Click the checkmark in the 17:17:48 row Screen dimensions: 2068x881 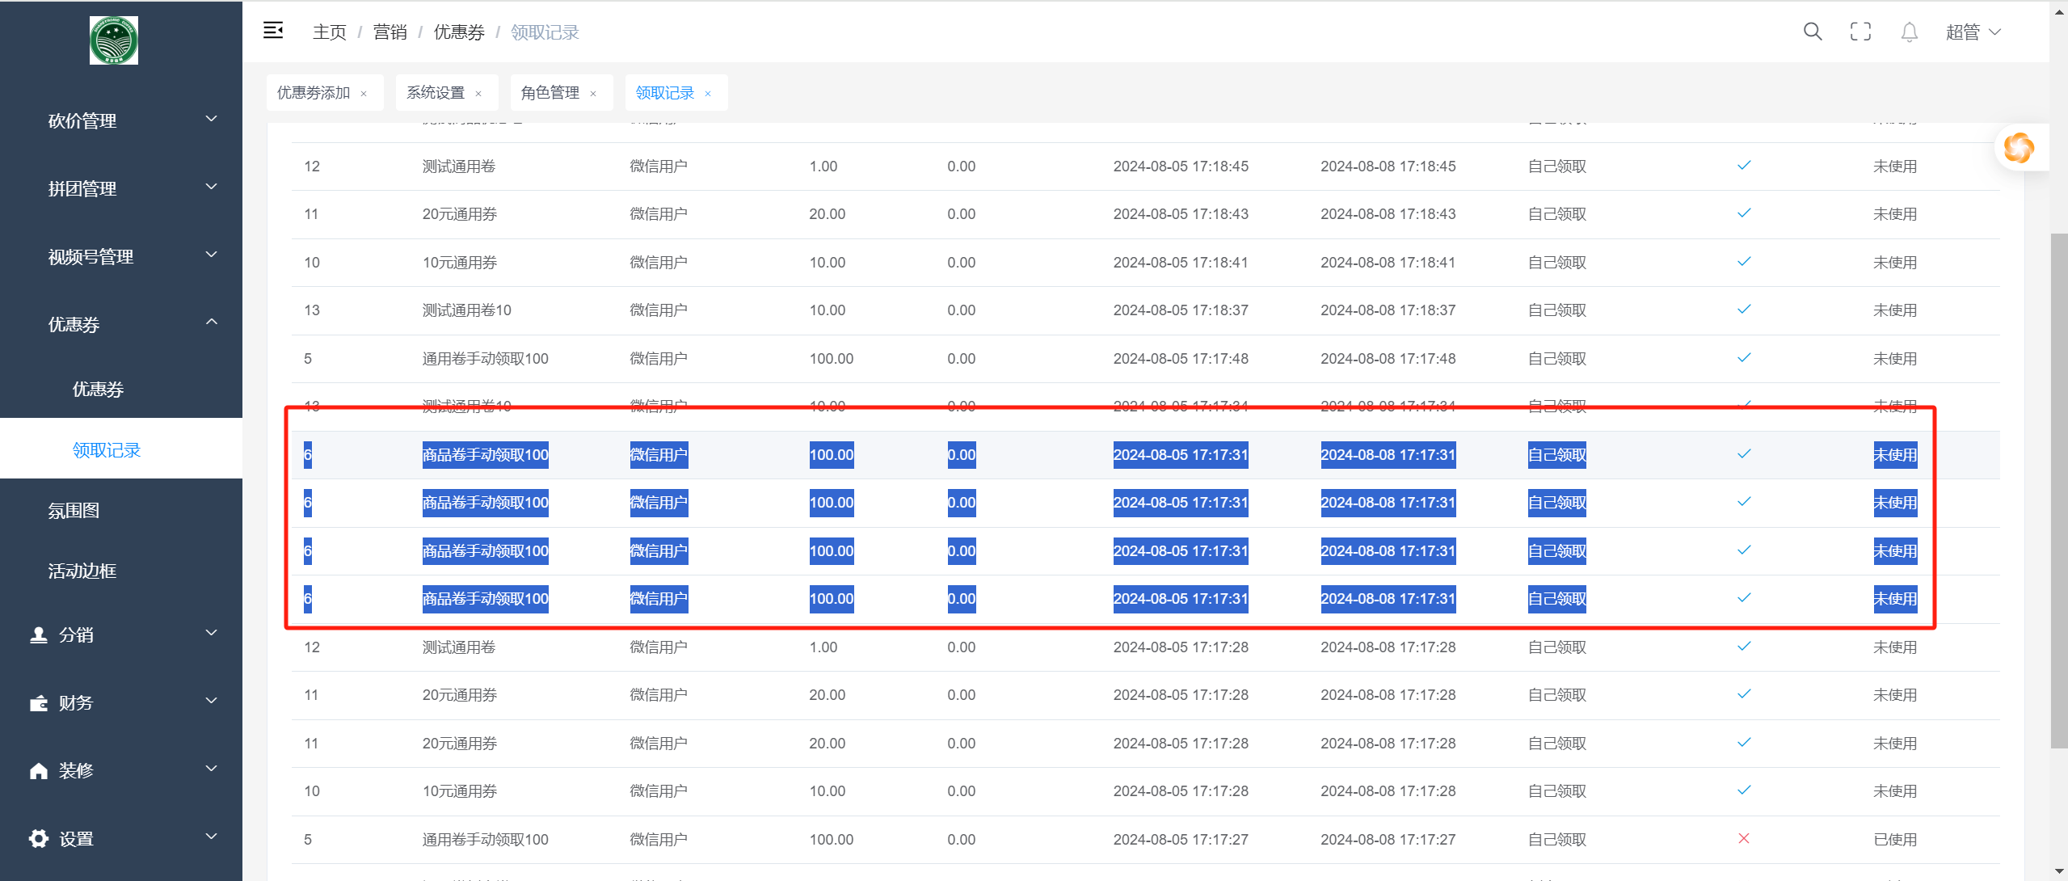[x=1744, y=357]
